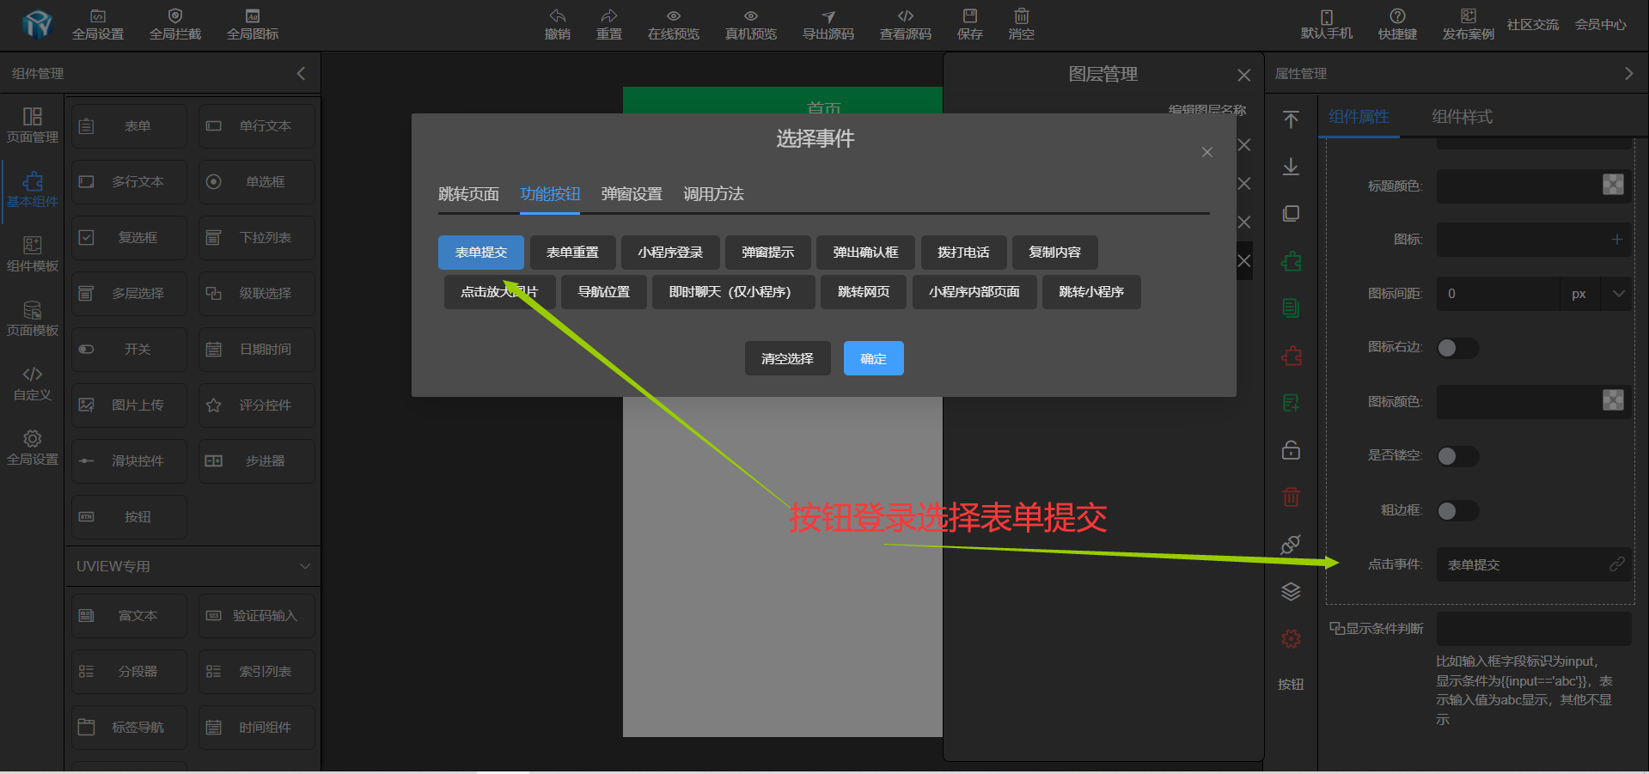1649x774 pixels.
Task: Switch to 跳转页面 tab in dialog
Action: coord(468,194)
